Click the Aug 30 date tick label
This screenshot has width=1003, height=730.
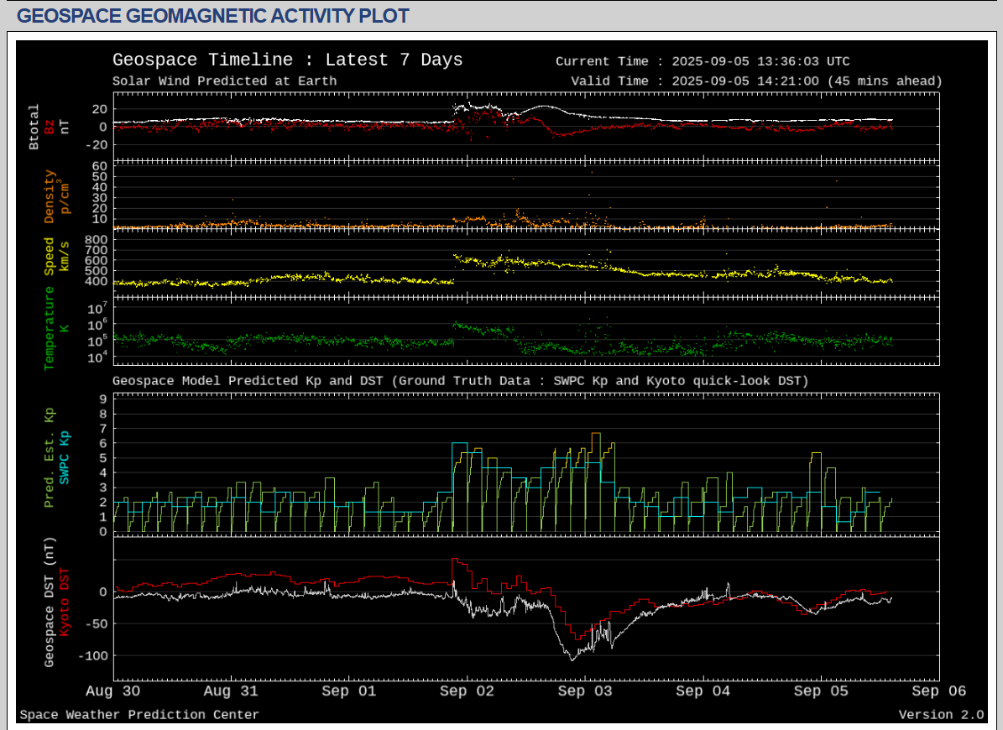click(113, 691)
